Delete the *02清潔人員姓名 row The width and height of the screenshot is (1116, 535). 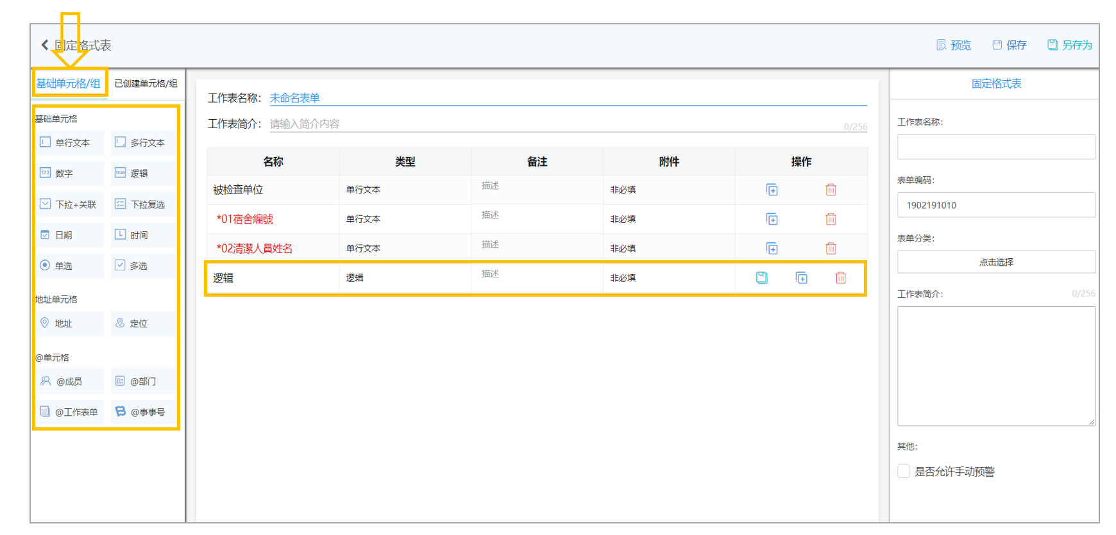pos(831,249)
